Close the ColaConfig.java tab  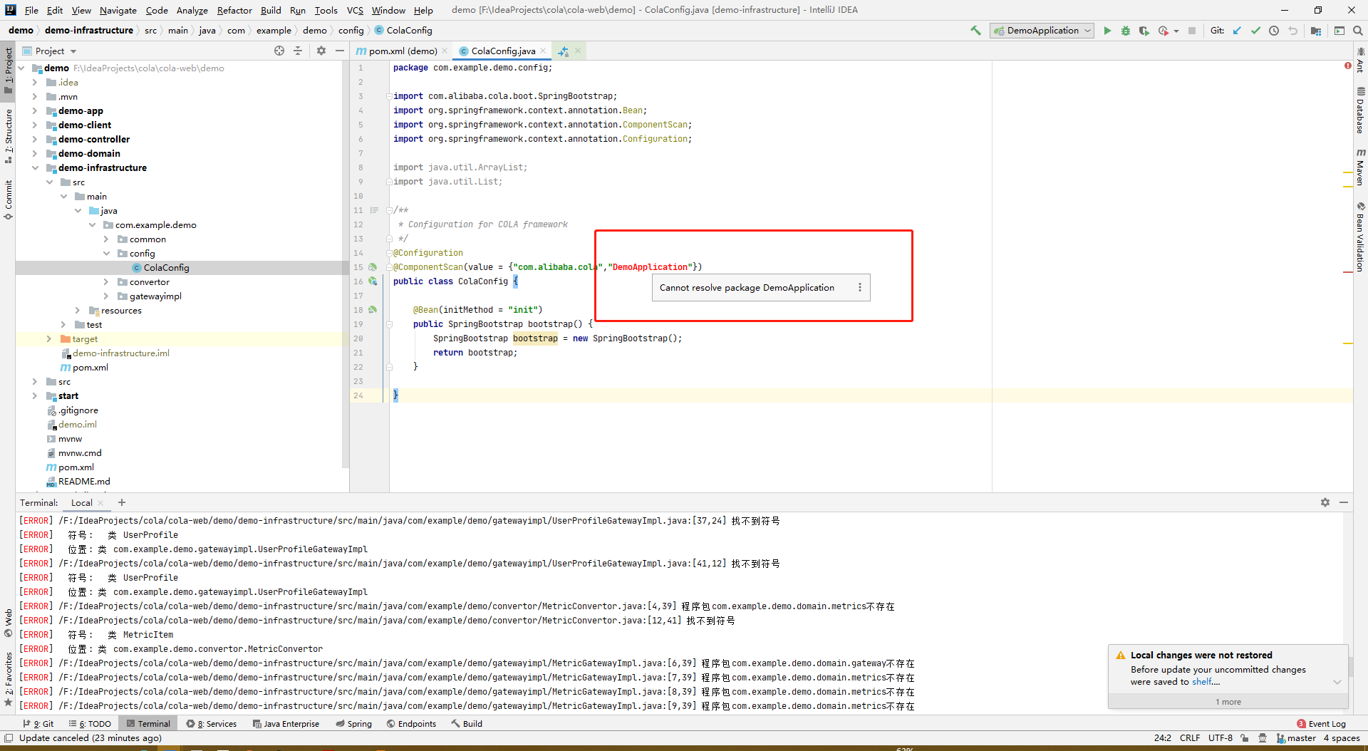543,51
